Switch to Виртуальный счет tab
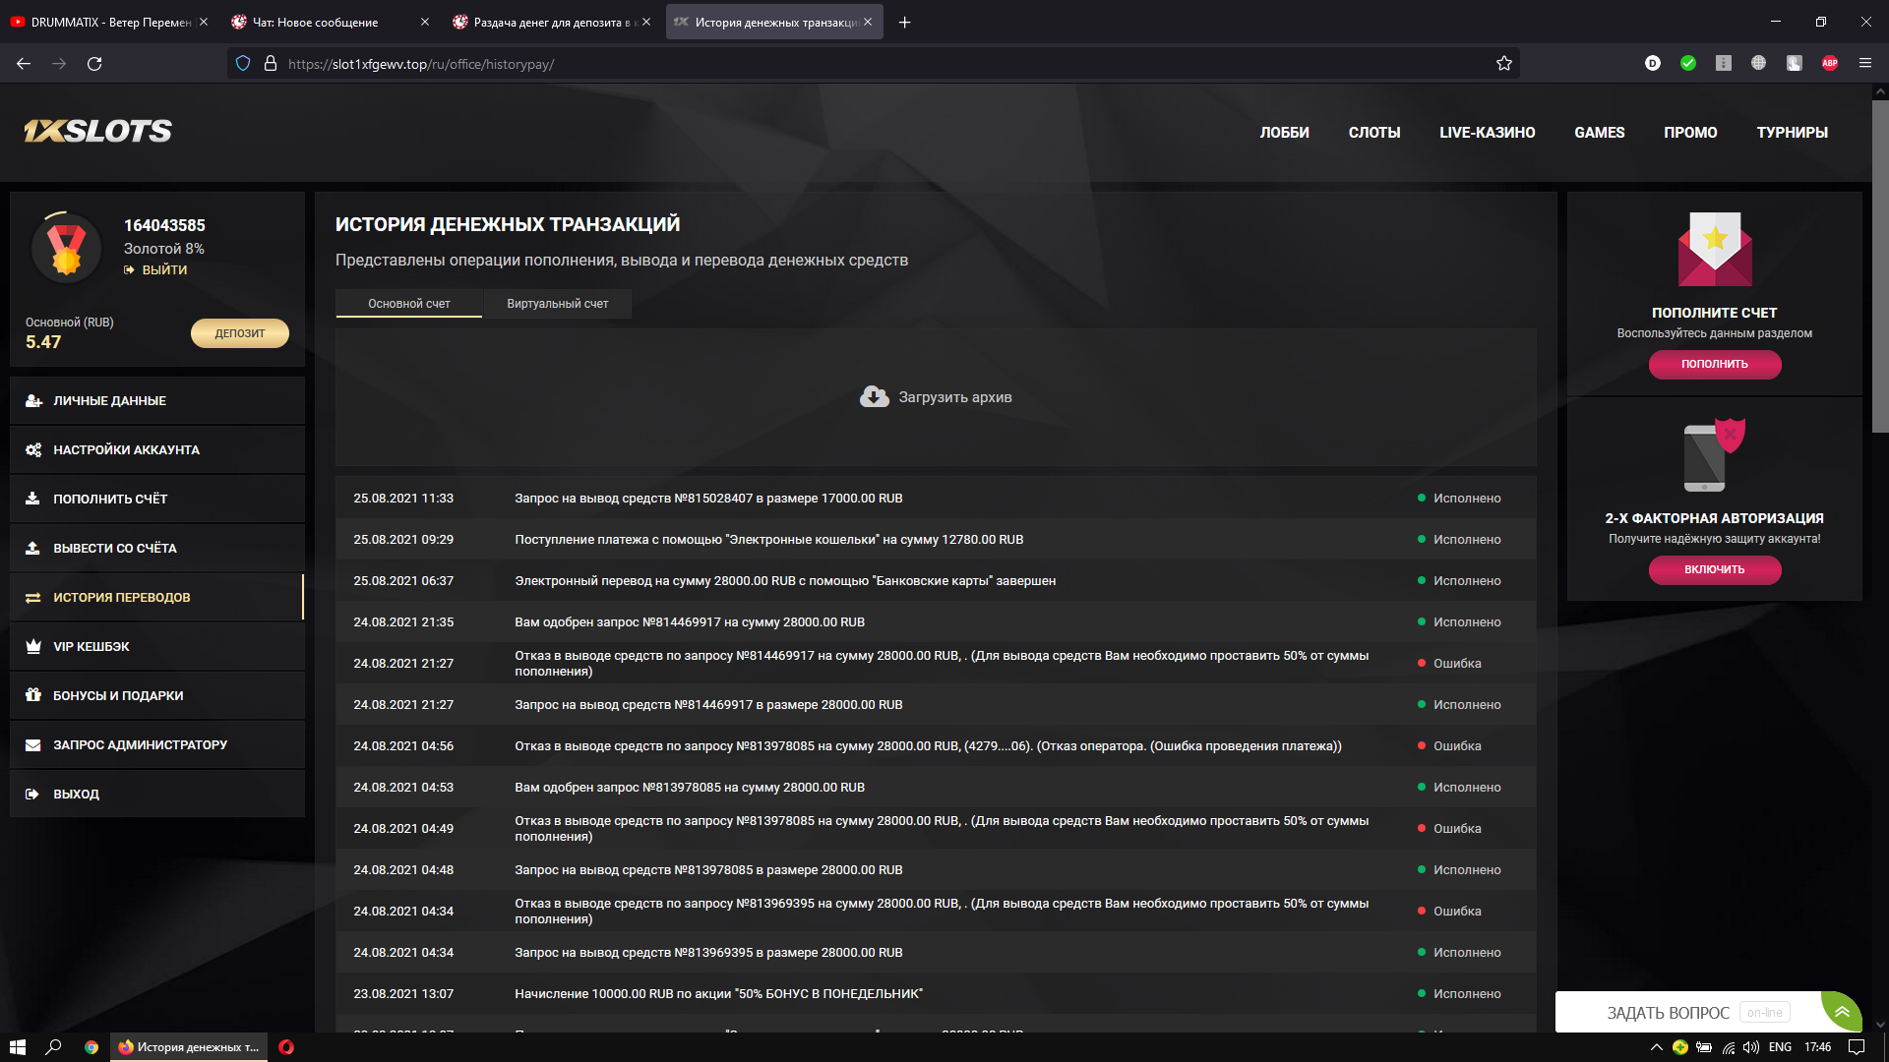Image resolution: width=1889 pixels, height=1062 pixels. pyautogui.click(x=557, y=304)
